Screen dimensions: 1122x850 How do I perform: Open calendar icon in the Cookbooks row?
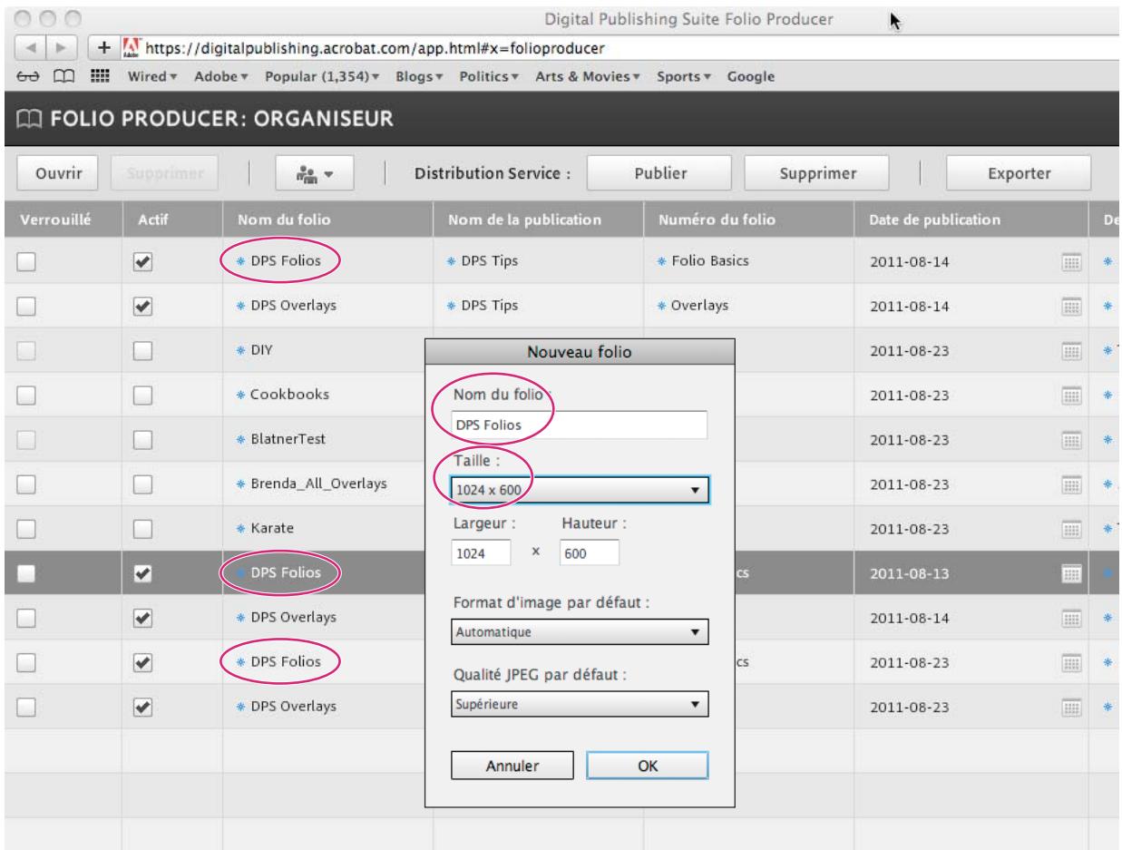(1070, 396)
